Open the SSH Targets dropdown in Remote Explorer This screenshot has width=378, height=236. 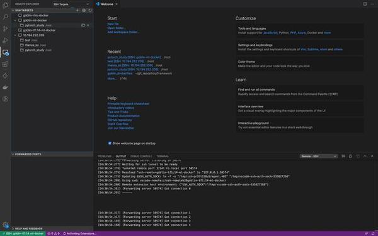click(71, 4)
